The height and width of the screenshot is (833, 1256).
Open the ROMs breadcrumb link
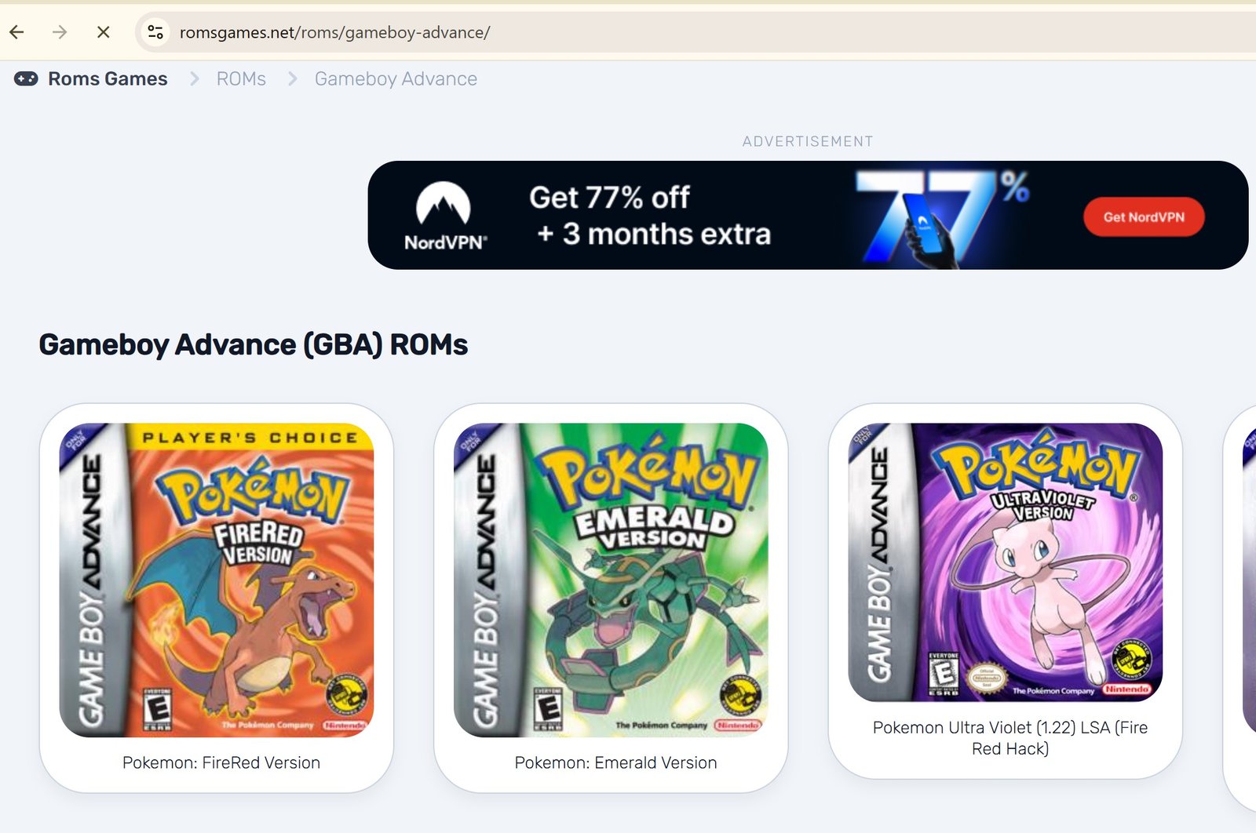click(x=240, y=78)
